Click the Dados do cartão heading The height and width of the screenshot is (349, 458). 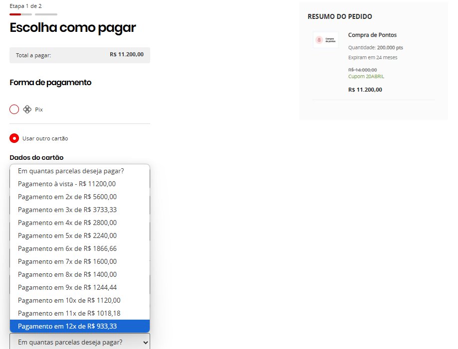point(36,157)
